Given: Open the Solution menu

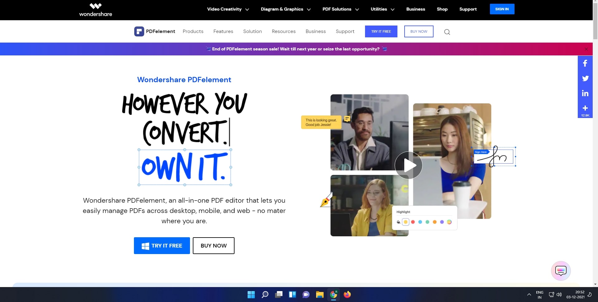Looking at the screenshot, I should click(x=252, y=31).
